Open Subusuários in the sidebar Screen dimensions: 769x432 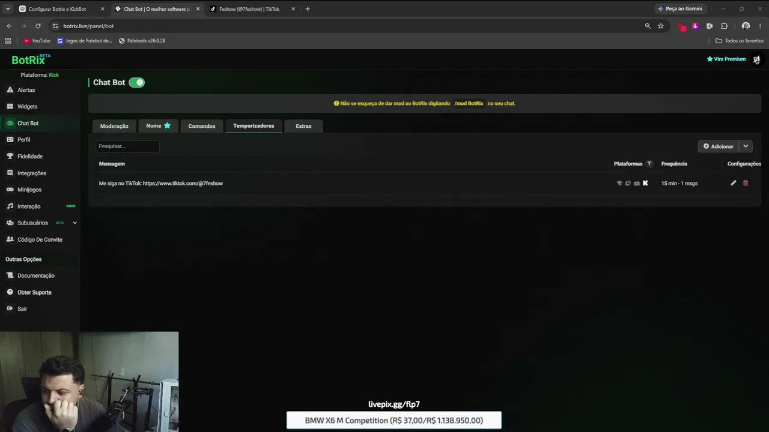pyautogui.click(x=32, y=223)
